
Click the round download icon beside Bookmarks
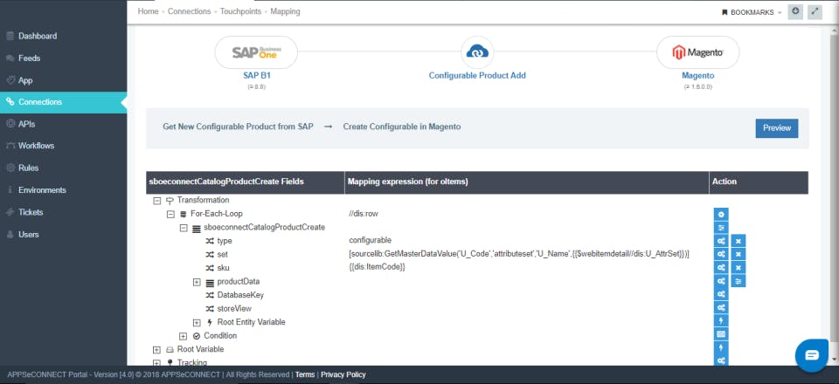point(794,11)
